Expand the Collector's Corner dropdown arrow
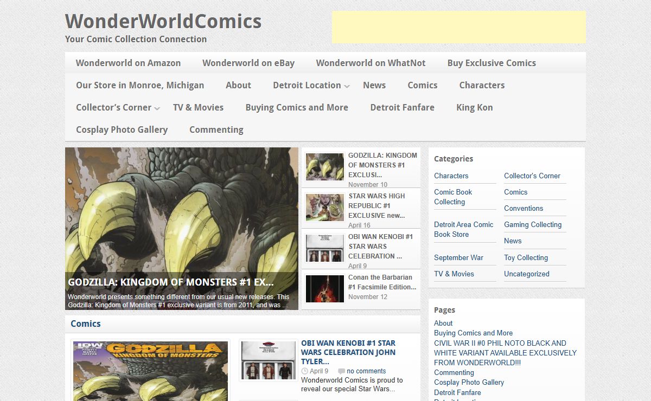 coord(157,109)
